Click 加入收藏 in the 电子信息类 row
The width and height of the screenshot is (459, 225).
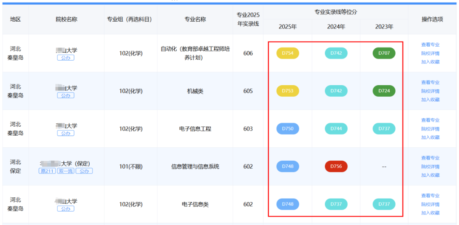click(430, 213)
